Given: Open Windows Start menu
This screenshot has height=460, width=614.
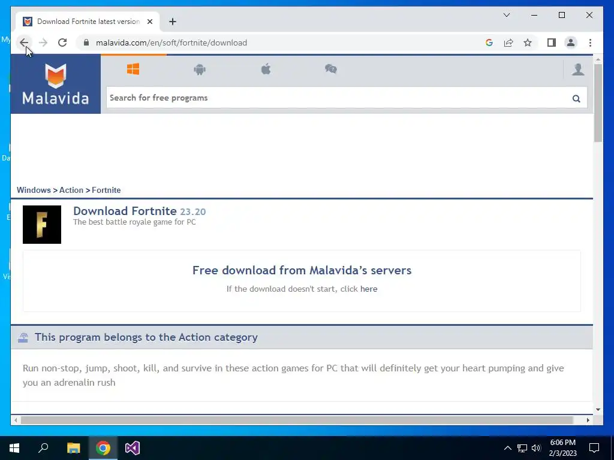Looking at the screenshot, I should click(x=14, y=448).
